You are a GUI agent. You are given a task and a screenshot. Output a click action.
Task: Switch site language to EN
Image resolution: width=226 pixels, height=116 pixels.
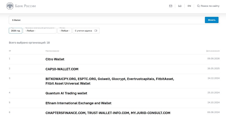point(189,6)
